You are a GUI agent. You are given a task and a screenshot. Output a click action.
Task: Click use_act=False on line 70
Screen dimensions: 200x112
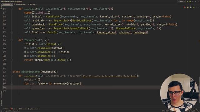pyautogui.click(x=166, y=25)
